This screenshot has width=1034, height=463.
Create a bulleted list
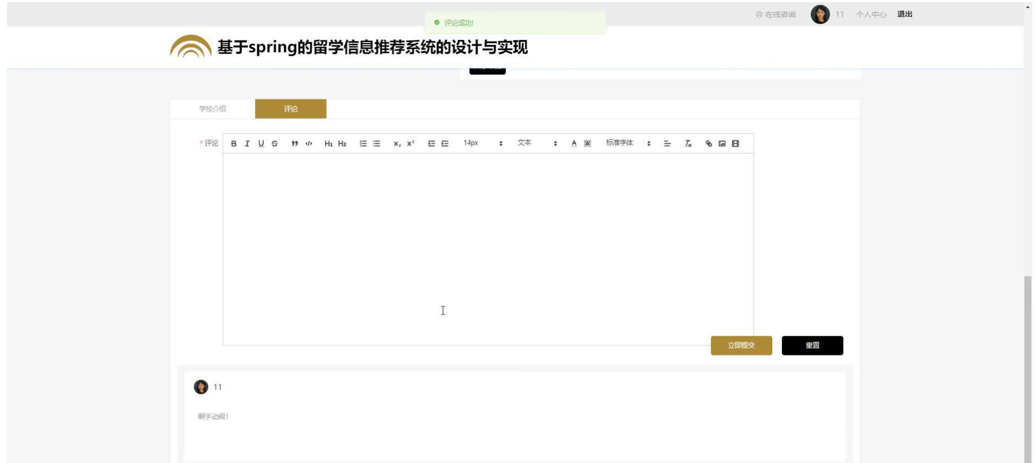point(377,144)
